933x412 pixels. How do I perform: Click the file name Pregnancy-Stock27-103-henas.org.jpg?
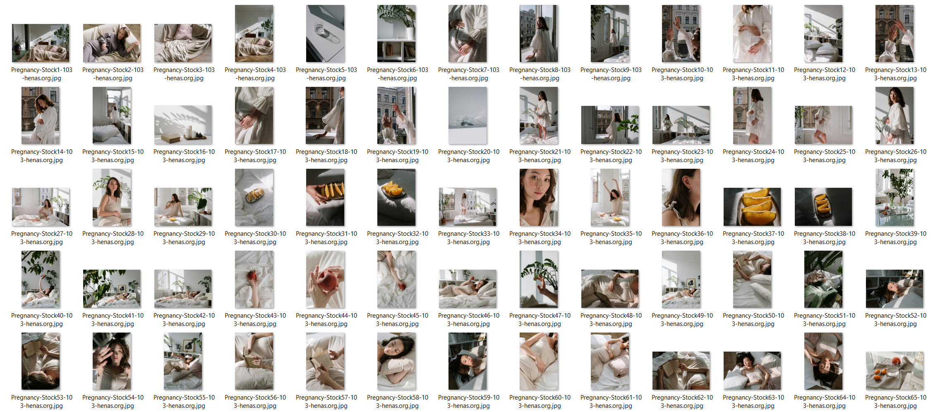click(x=42, y=238)
